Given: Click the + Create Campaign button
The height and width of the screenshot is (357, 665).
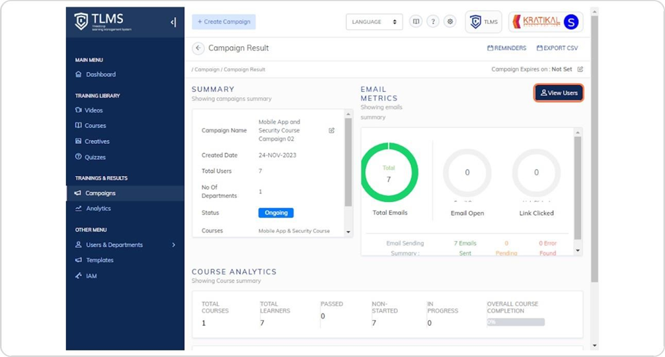Looking at the screenshot, I should pos(223,22).
